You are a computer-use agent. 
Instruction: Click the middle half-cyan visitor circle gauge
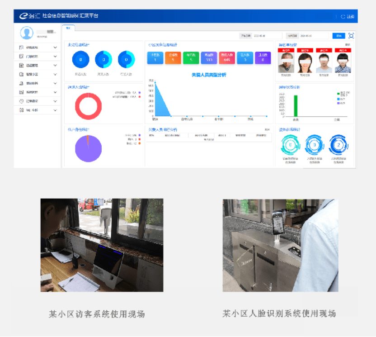[x=103, y=60]
